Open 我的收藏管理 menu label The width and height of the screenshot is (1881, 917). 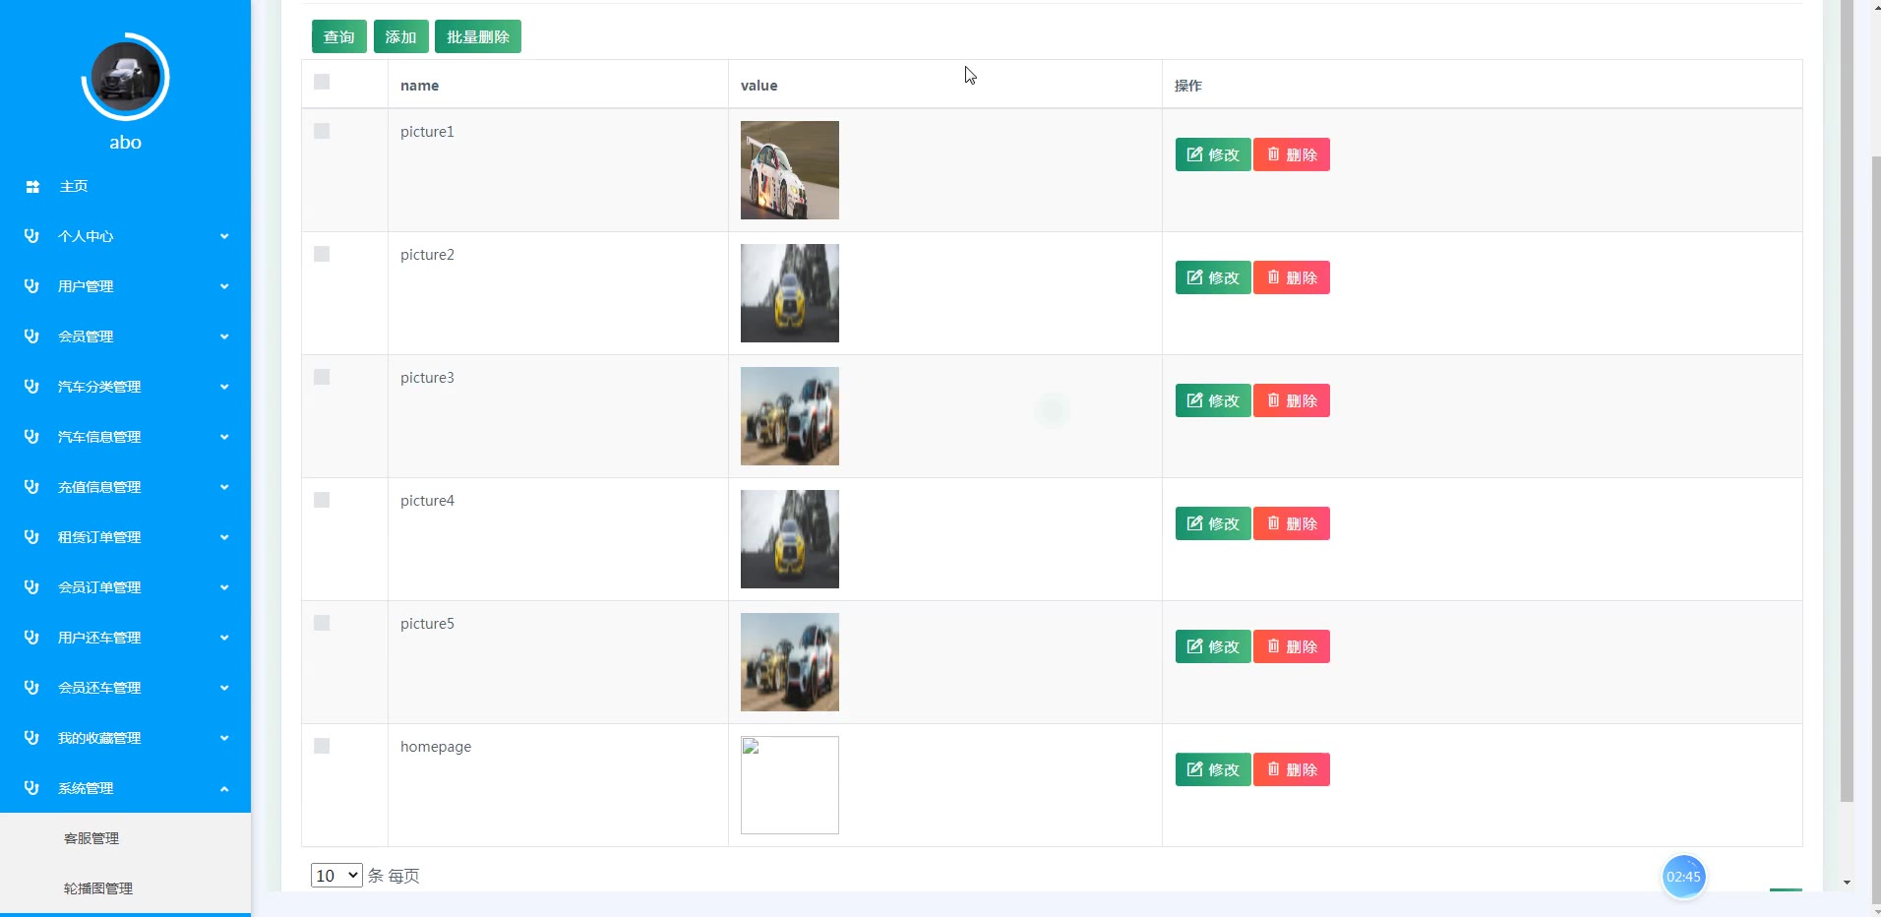pos(99,738)
